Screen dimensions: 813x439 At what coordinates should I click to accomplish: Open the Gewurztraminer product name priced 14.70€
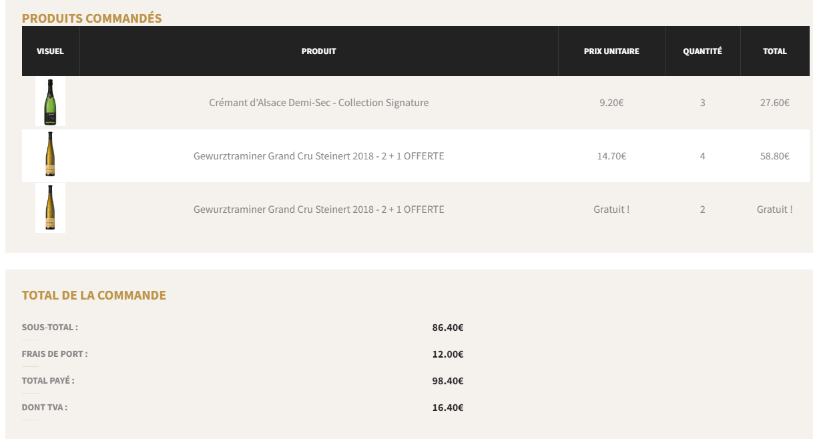pyautogui.click(x=318, y=156)
